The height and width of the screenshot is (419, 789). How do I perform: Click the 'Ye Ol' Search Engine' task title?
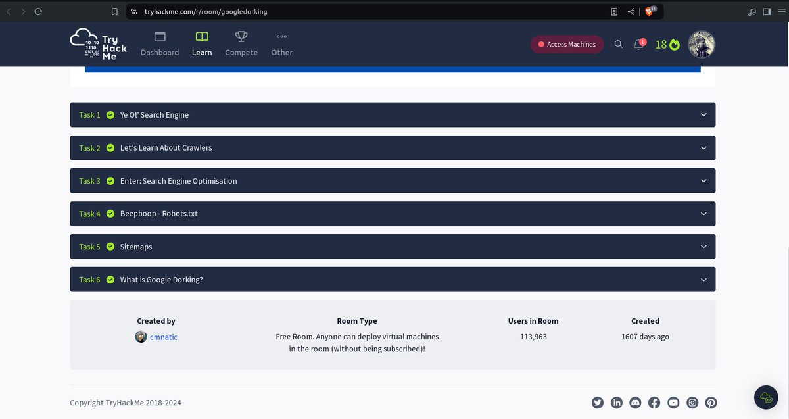coord(155,115)
